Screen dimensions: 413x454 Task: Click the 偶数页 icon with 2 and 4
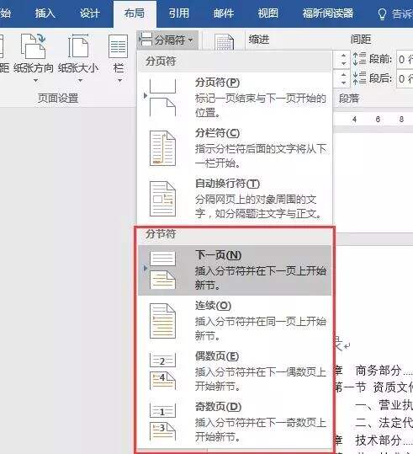tap(162, 371)
